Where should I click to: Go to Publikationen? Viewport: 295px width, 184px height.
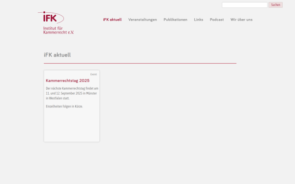(x=176, y=20)
